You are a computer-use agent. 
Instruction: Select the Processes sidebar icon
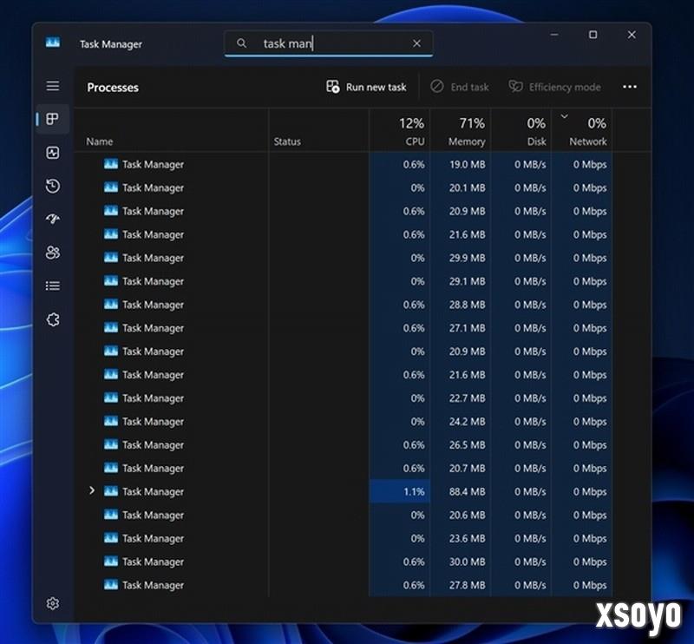click(x=52, y=119)
